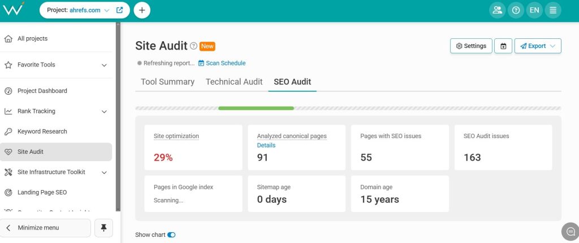Click the info icon beside Site Audit title
This screenshot has height=243, width=579.
193,46
